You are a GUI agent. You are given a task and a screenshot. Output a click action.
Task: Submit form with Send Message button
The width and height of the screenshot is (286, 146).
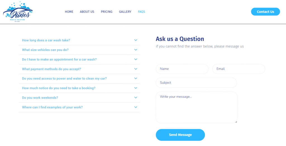(x=180, y=135)
